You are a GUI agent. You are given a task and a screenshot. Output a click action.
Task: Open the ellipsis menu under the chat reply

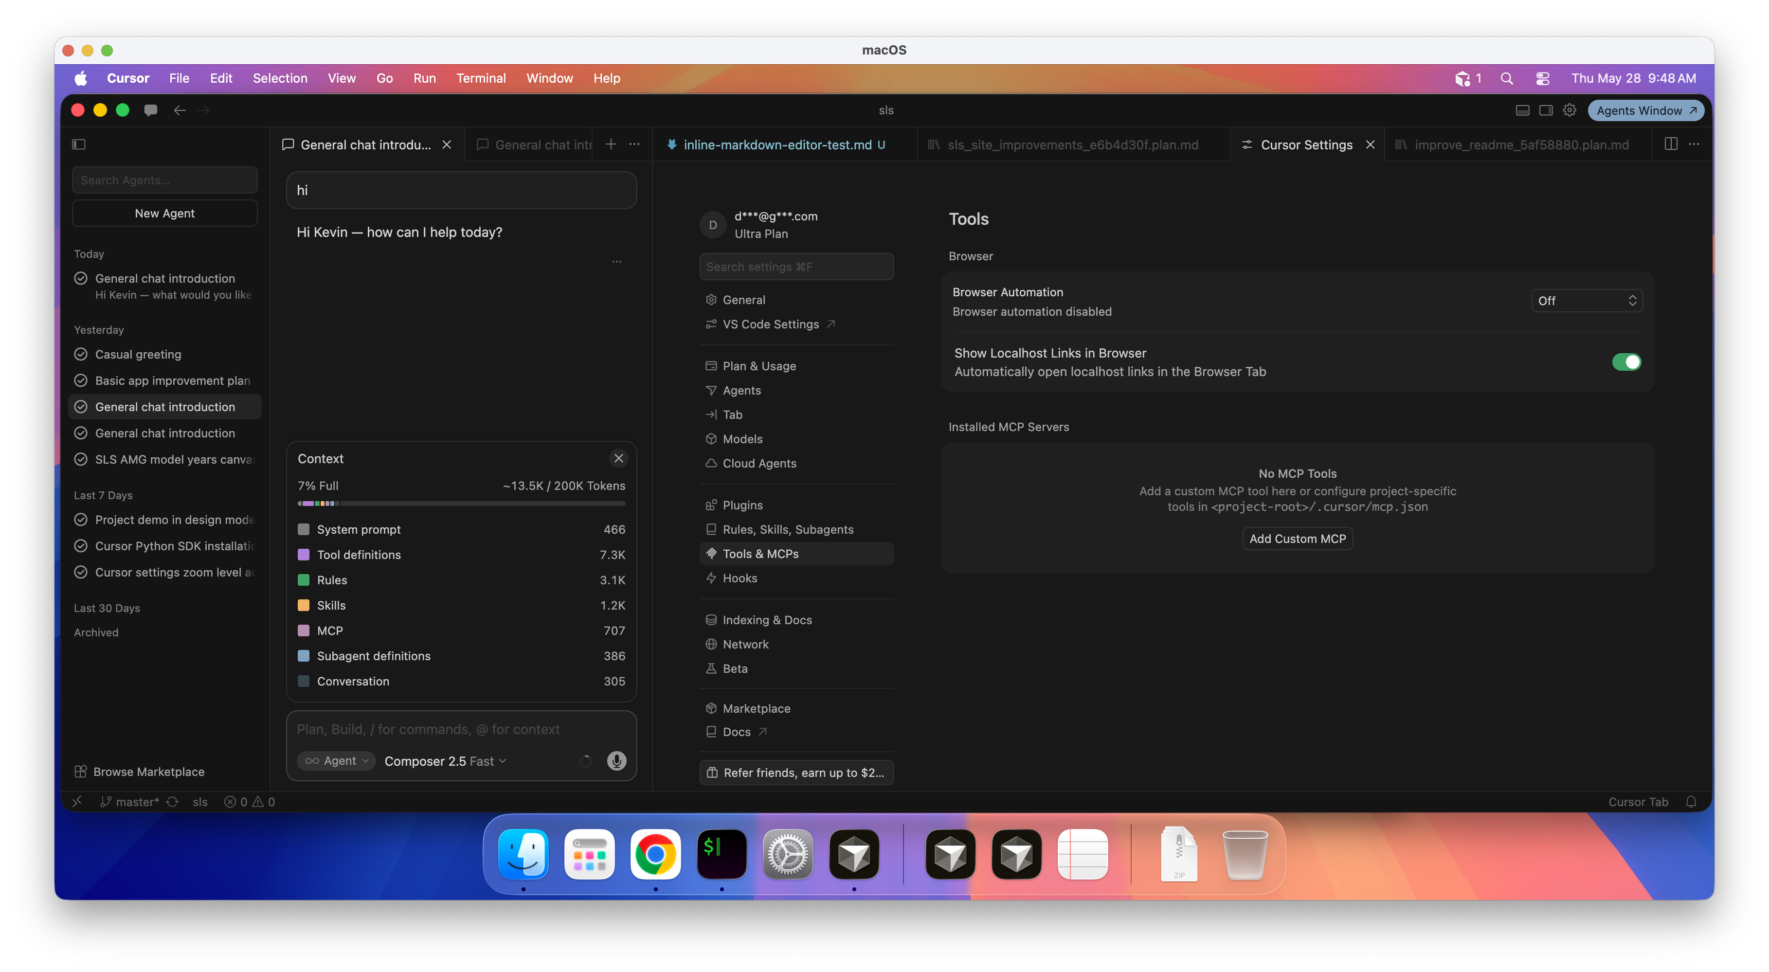[617, 262]
